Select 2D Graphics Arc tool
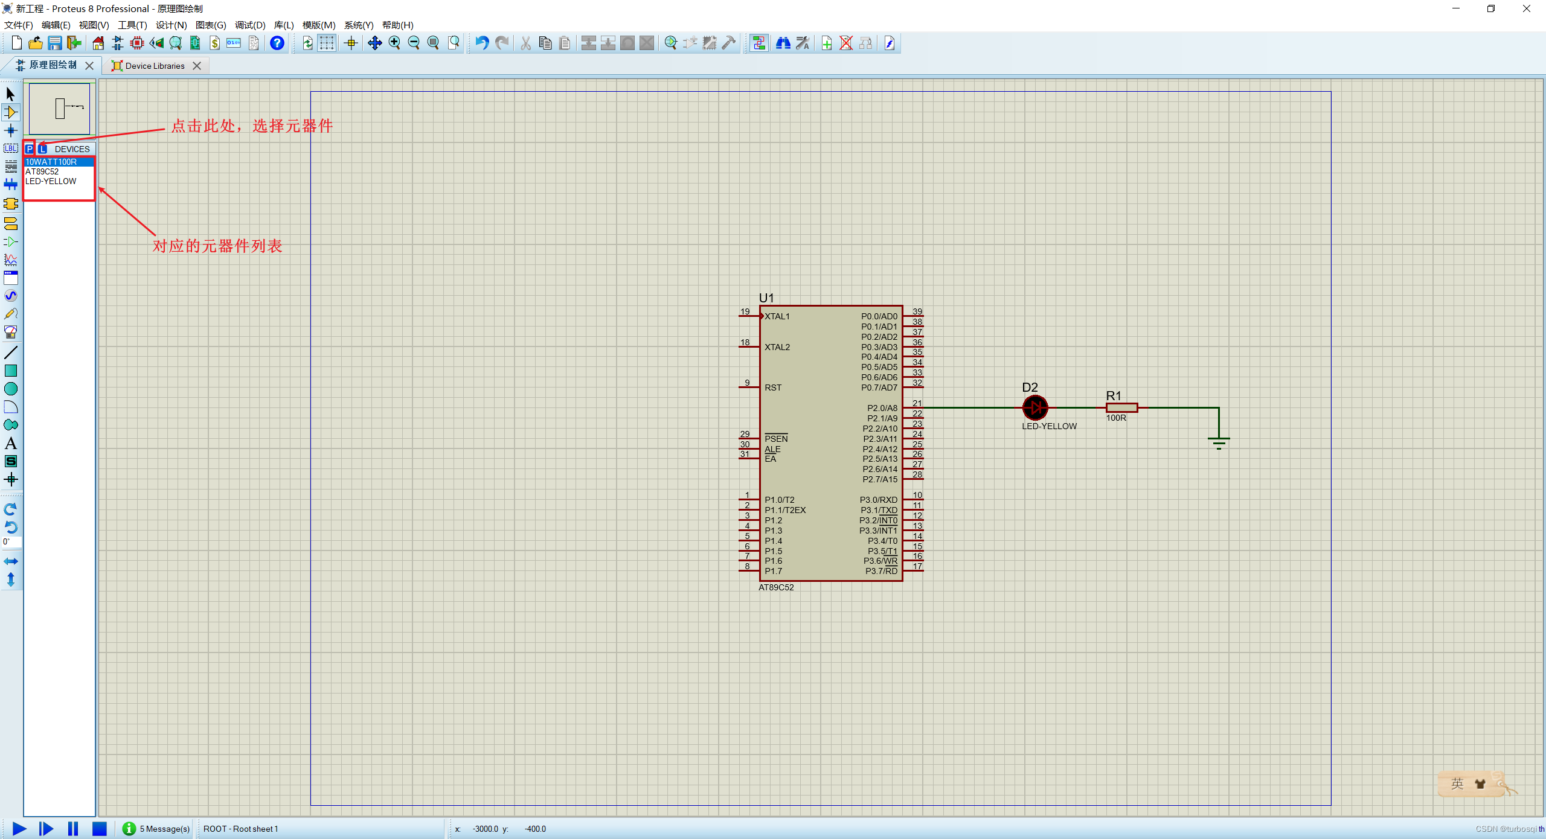The image size is (1546, 839). pos(10,407)
